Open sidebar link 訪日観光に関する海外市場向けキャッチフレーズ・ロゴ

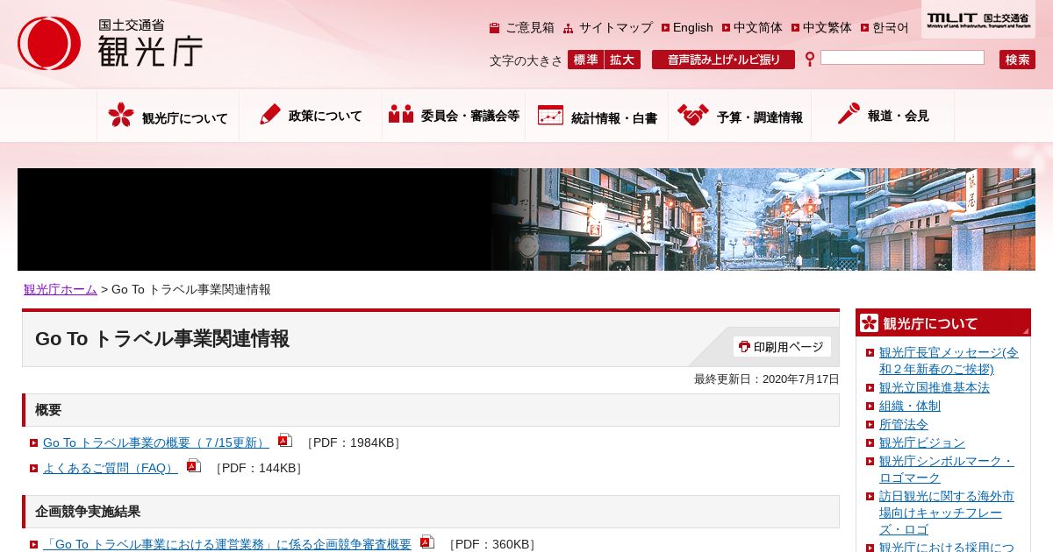click(947, 513)
